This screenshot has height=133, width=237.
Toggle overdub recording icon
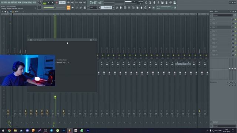pos(81,3)
